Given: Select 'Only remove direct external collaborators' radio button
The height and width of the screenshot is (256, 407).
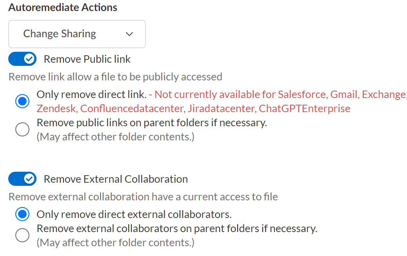Looking at the screenshot, I should (22, 214).
